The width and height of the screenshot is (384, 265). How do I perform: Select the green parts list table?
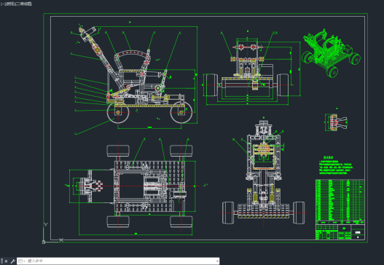(340, 200)
